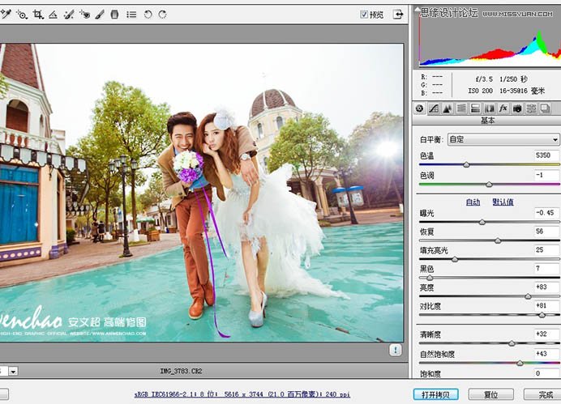This screenshot has height=404, width=561.
Task: Switch to the fx Effects panel tab
Action: pyautogui.click(x=503, y=108)
